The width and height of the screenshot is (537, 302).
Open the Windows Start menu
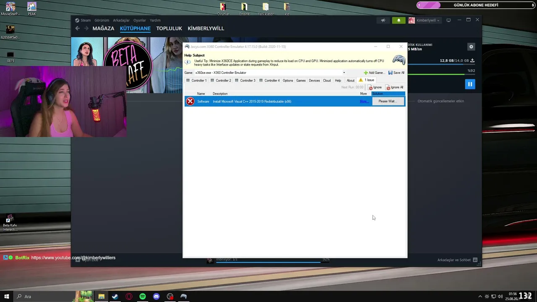[7, 297]
